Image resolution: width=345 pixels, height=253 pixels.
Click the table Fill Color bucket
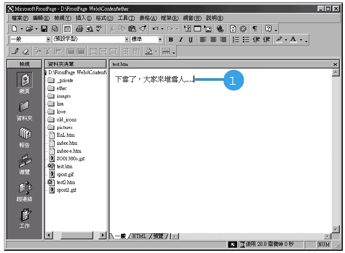click(x=149, y=52)
